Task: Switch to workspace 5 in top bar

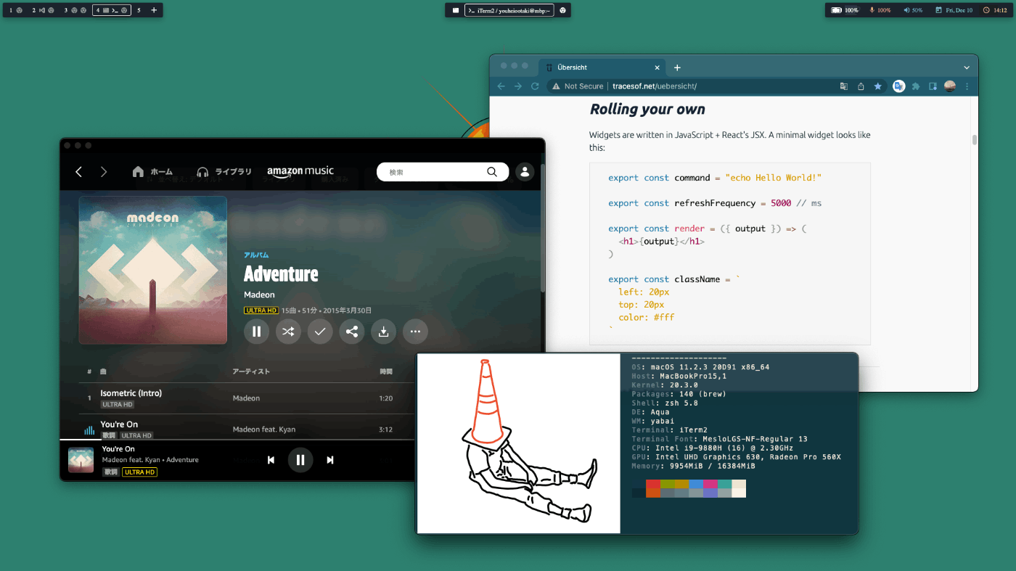Action: click(139, 10)
